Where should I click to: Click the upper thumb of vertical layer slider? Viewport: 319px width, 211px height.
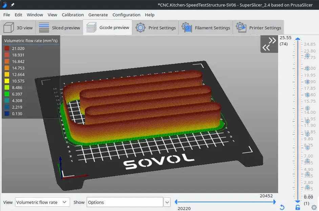(298, 39)
